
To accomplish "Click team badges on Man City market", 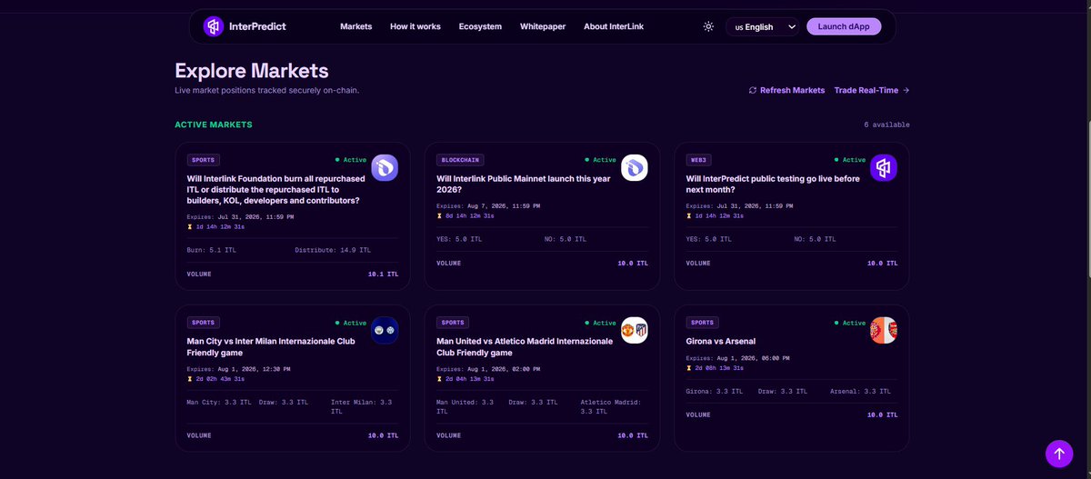I will click(x=385, y=331).
